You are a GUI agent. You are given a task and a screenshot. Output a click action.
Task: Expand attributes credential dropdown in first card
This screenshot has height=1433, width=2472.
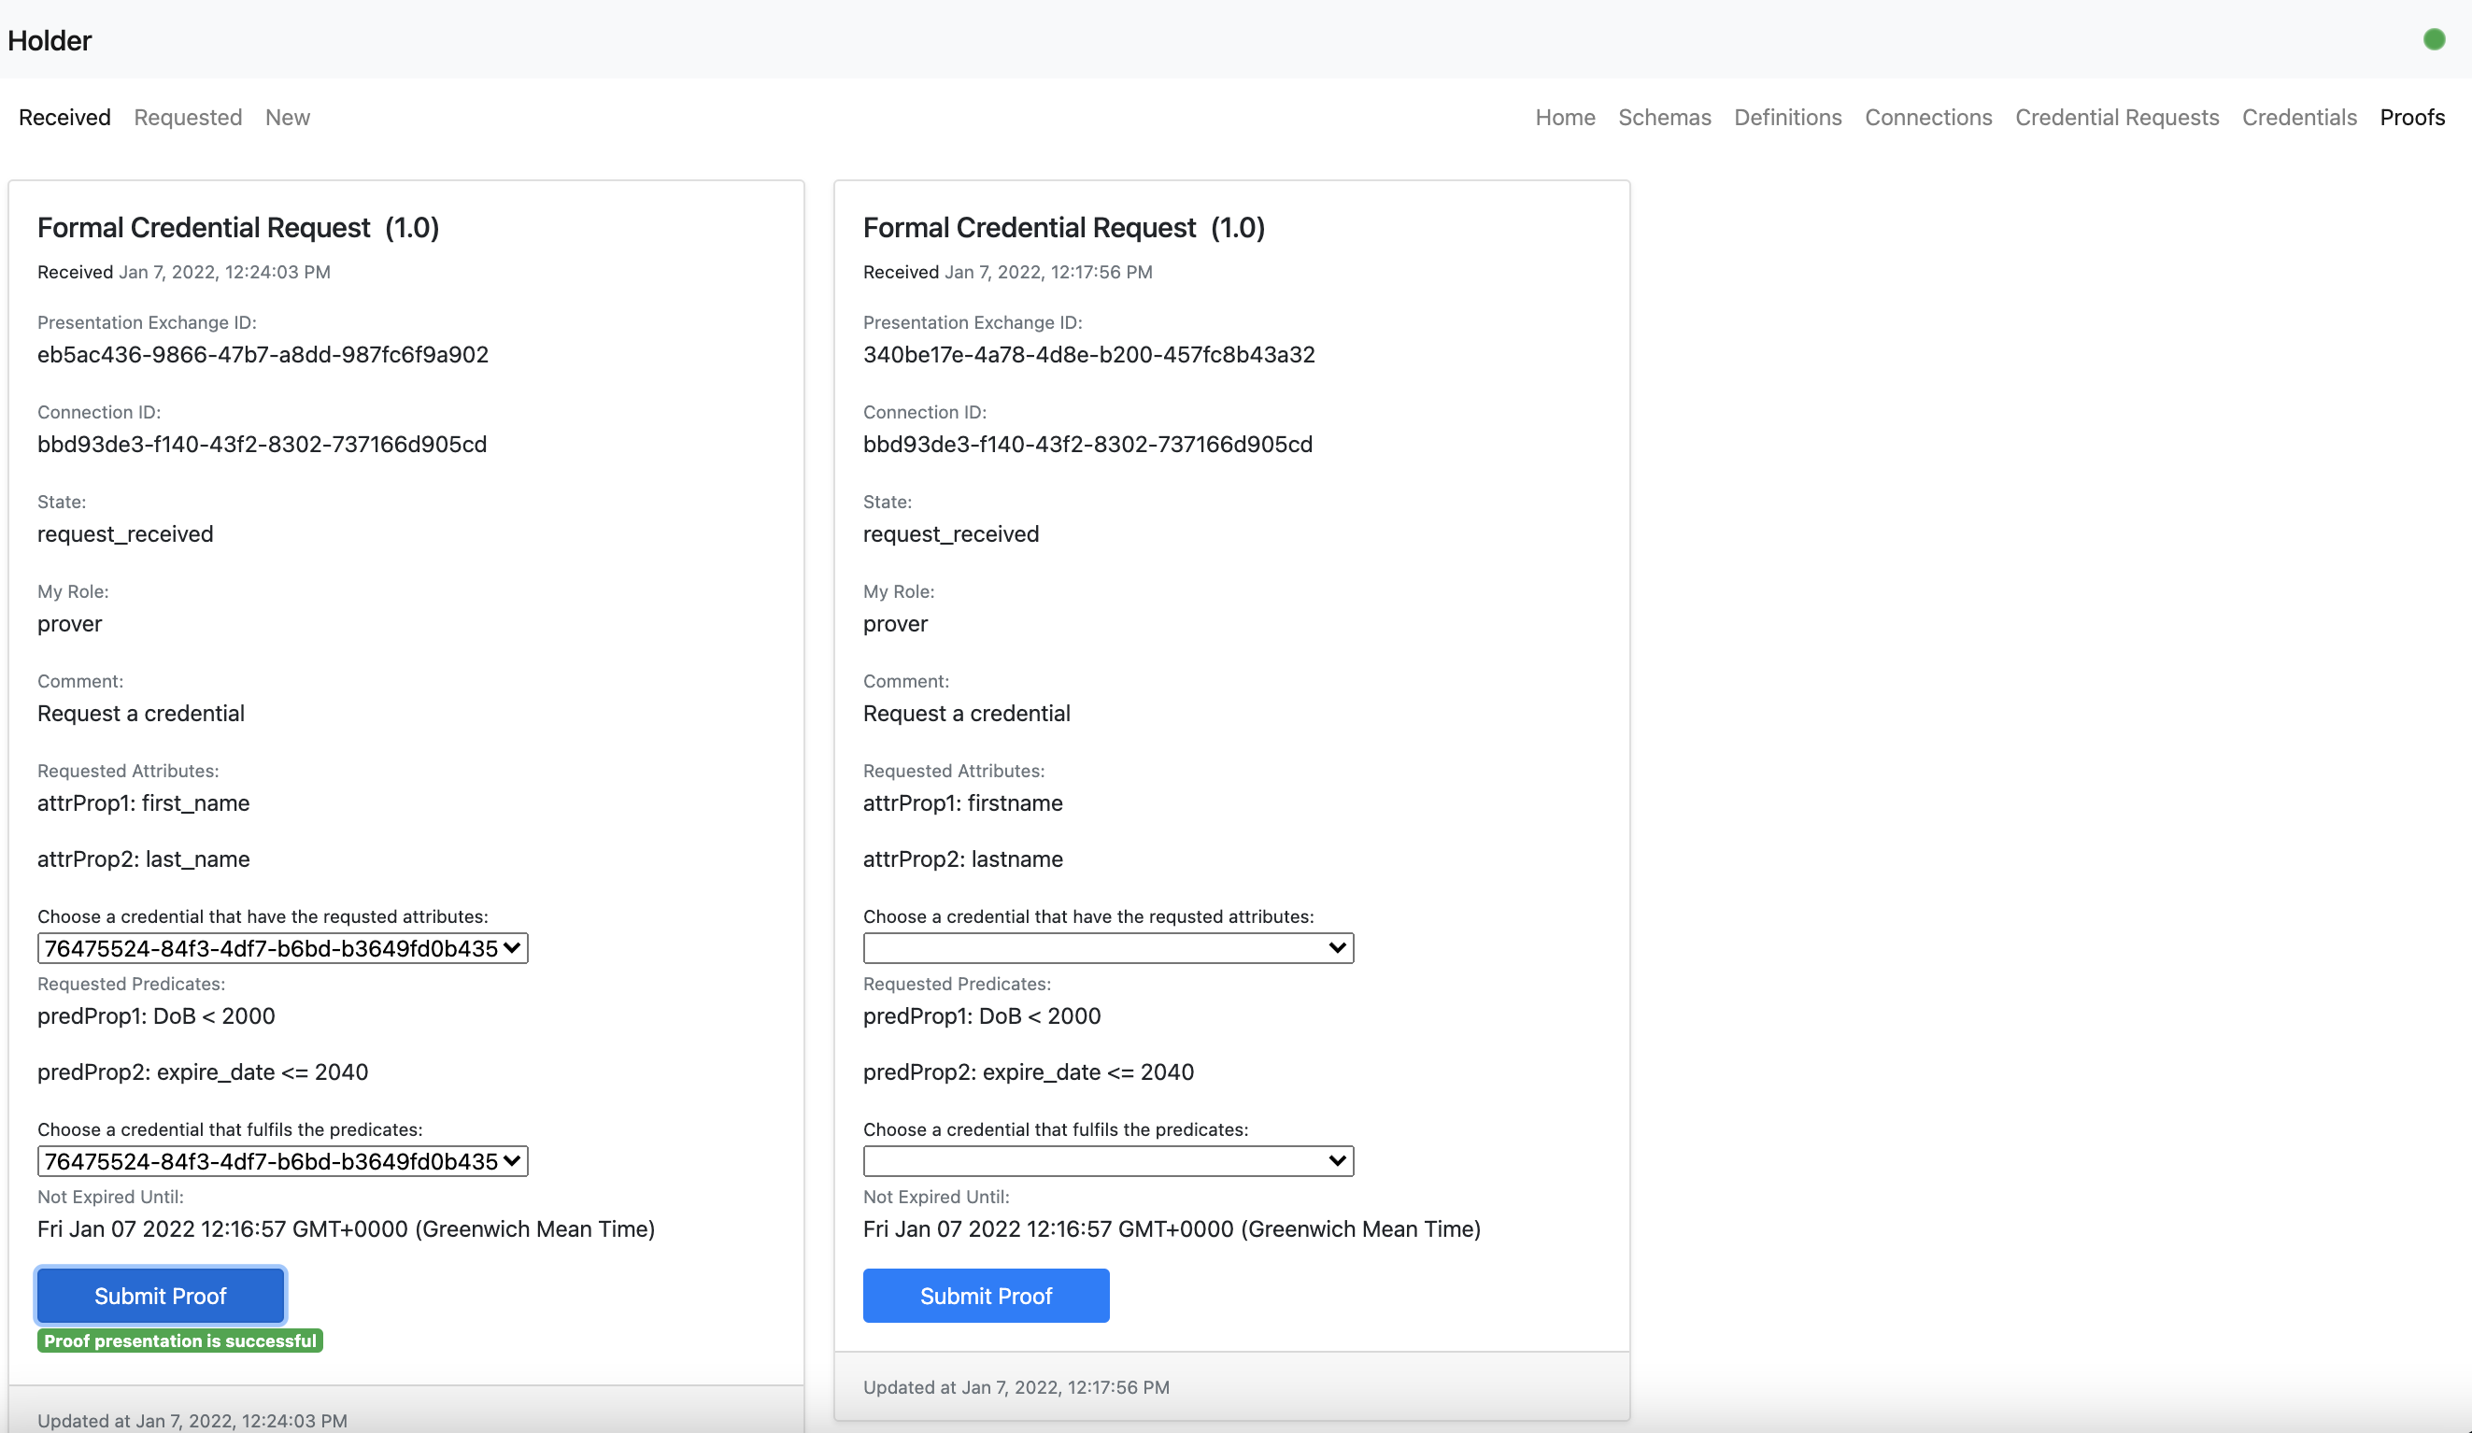[282, 947]
